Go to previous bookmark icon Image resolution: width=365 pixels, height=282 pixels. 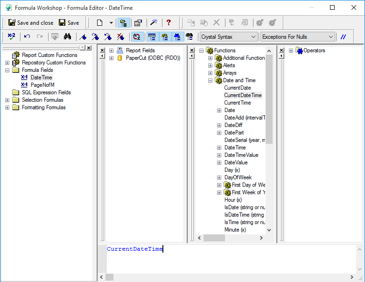[108, 36]
